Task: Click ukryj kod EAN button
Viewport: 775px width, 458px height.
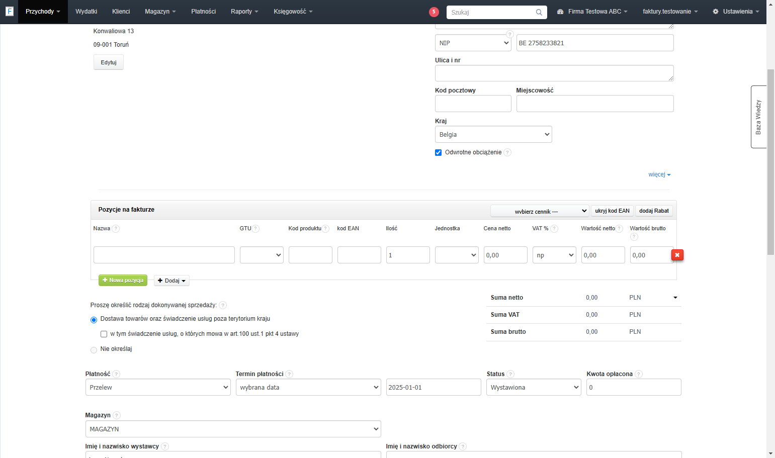Action: coord(612,211)
